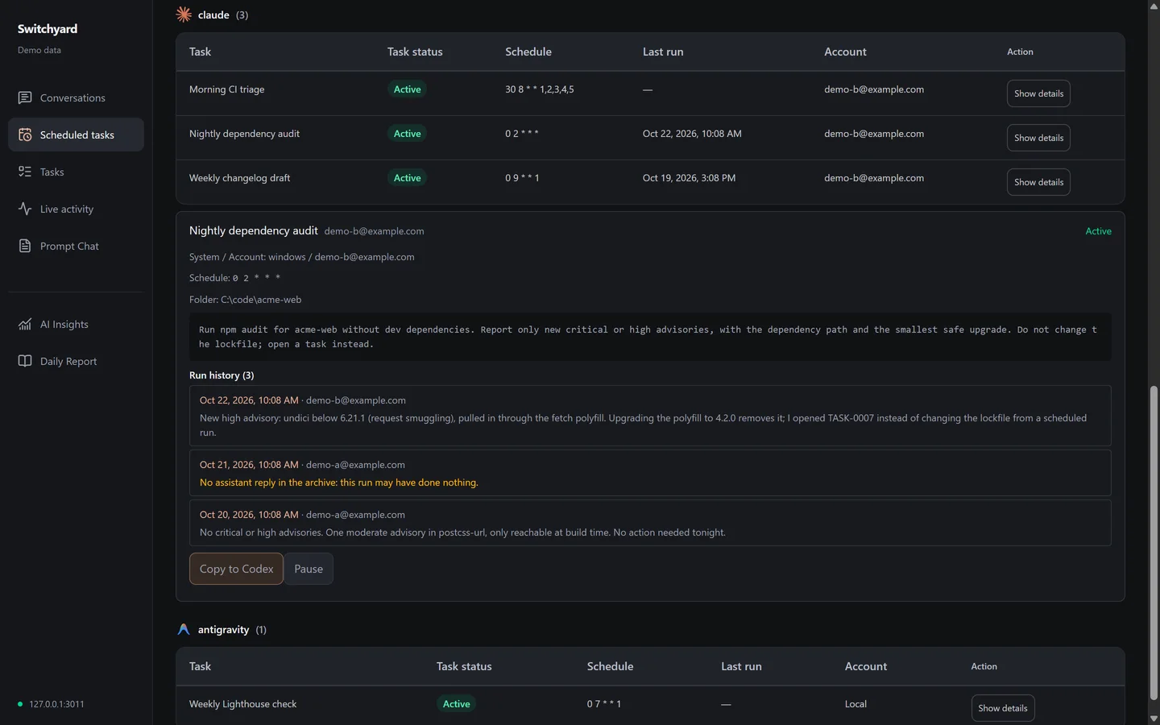Select the Oct 21, 2026 run history entry
The width and height of the screenshot is (1160, 725).
650,473
